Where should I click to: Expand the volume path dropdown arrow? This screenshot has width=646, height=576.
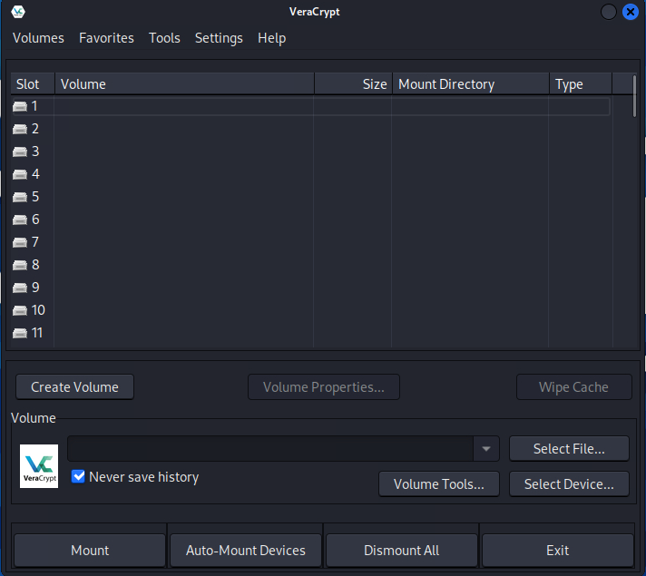pos(486,449)
